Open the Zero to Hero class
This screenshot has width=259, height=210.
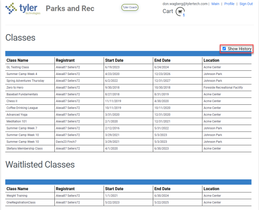16,88
